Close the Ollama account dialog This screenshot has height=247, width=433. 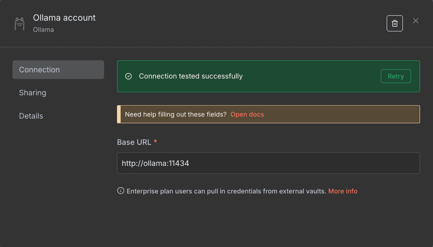pos(416,21)
